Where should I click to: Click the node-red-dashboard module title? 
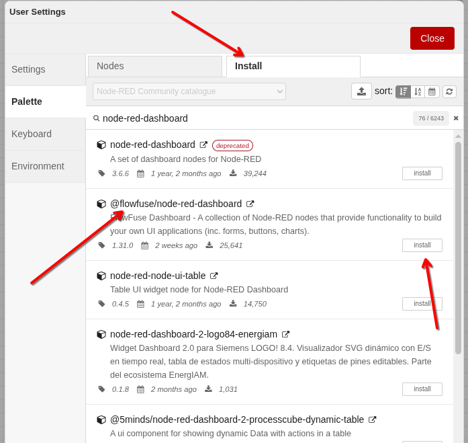pos(152,145)
